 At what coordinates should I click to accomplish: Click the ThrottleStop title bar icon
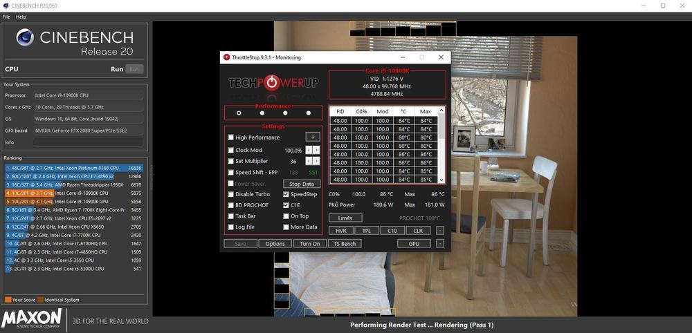pos(226,57)
